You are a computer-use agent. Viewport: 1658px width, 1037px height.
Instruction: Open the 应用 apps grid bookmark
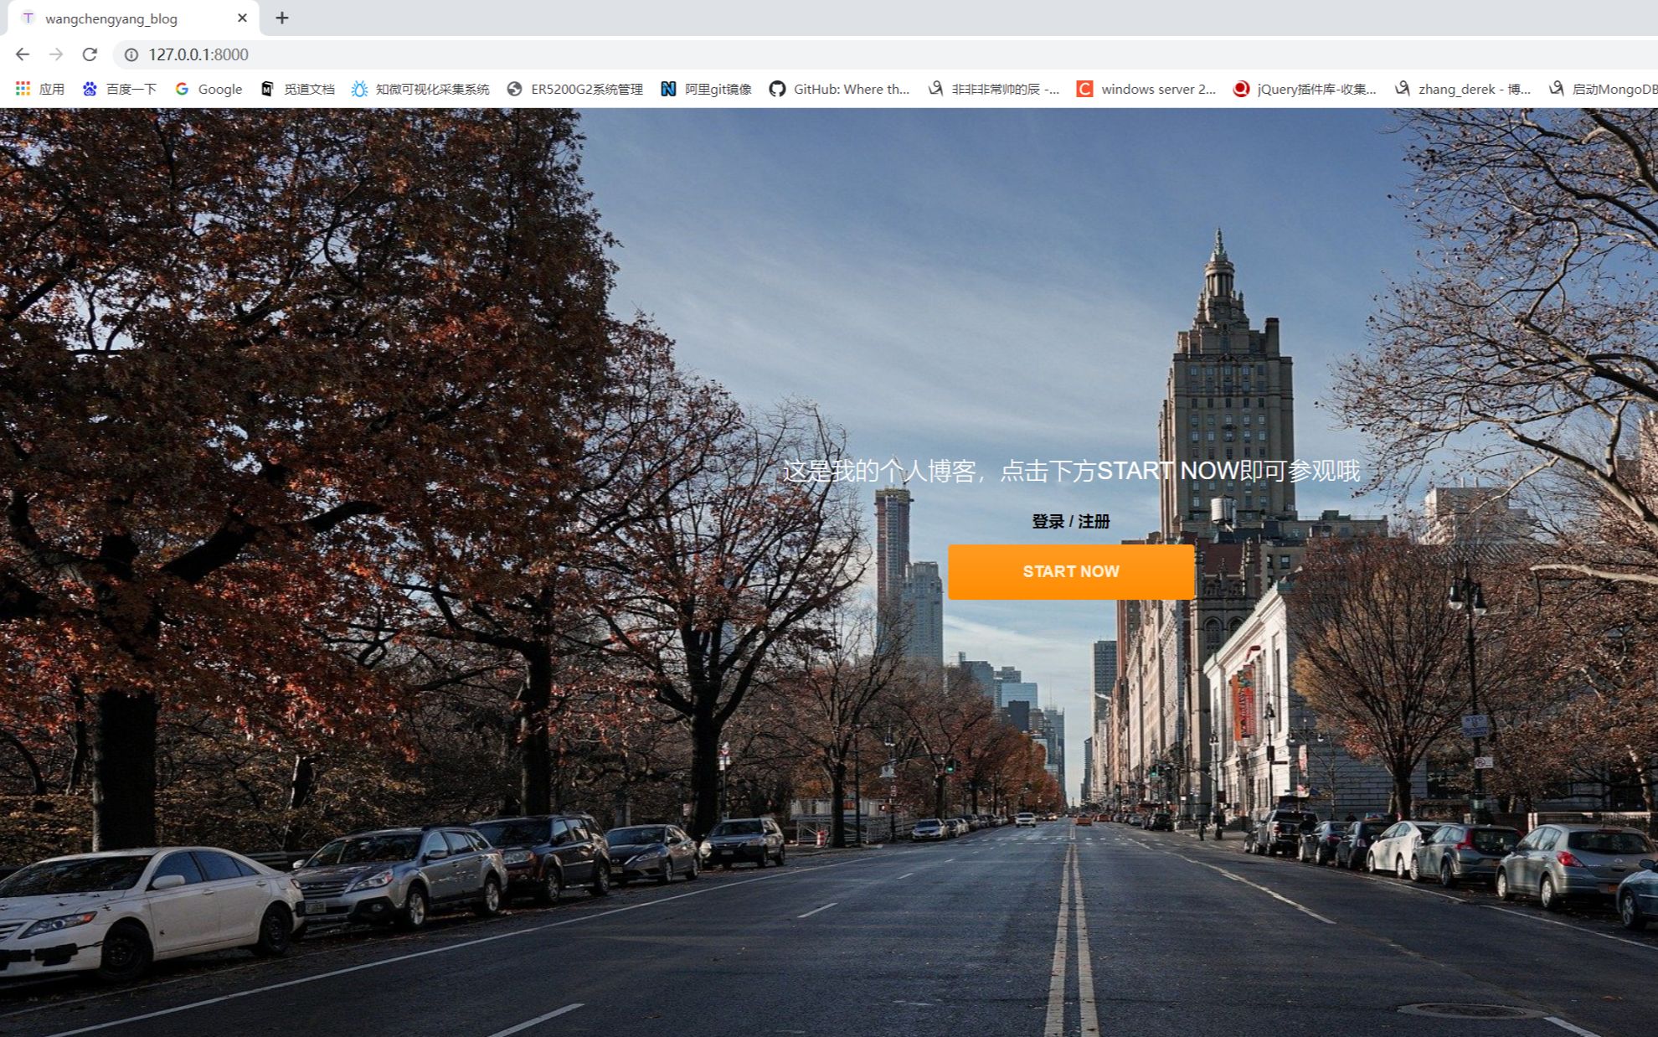point(39,89)
